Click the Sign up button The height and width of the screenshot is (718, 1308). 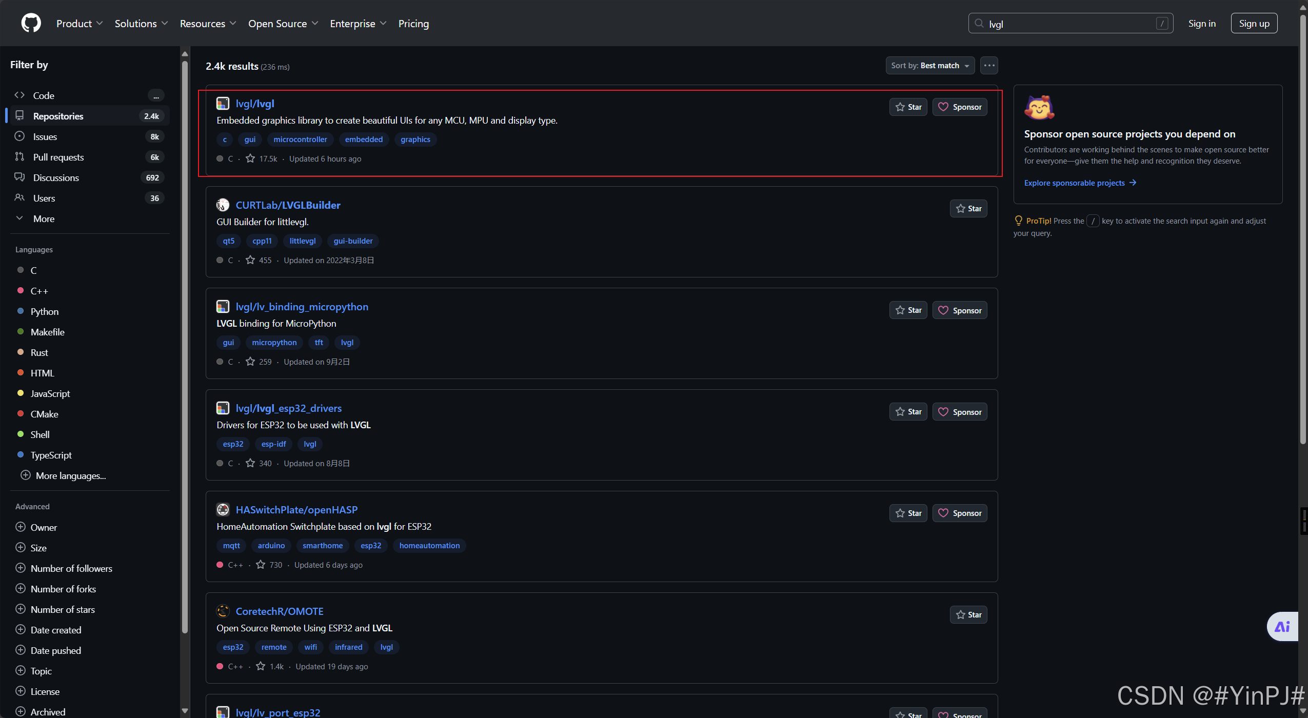pos(1254,24)
